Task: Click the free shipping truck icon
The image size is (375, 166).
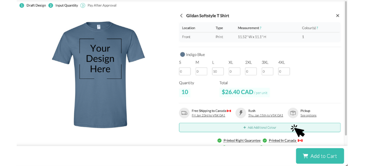Action: (184, 113)
